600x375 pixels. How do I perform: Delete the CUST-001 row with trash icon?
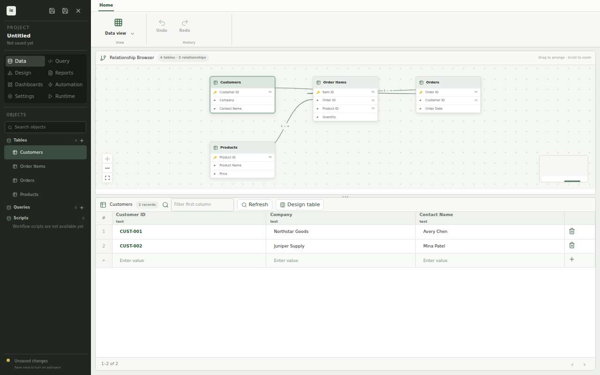click(572, 231)
